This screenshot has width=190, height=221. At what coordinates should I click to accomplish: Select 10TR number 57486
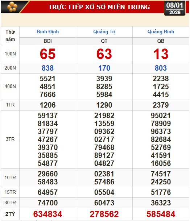pos(104,182)
